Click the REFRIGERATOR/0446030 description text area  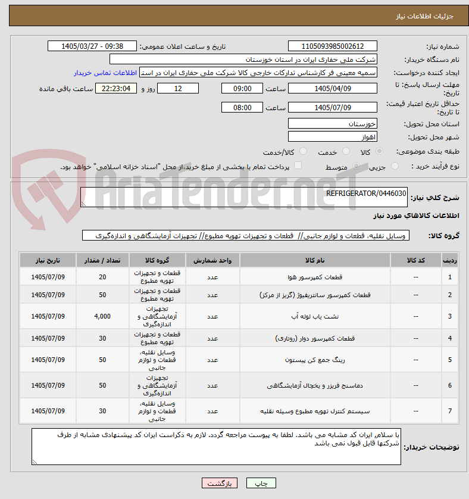tap(244, 197)
